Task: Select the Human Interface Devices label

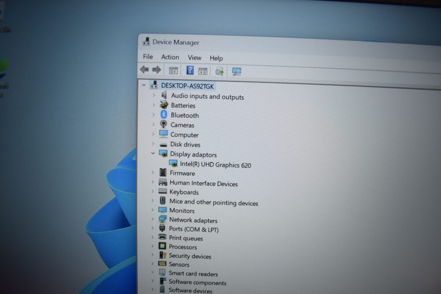Action: tap(204, 183)
